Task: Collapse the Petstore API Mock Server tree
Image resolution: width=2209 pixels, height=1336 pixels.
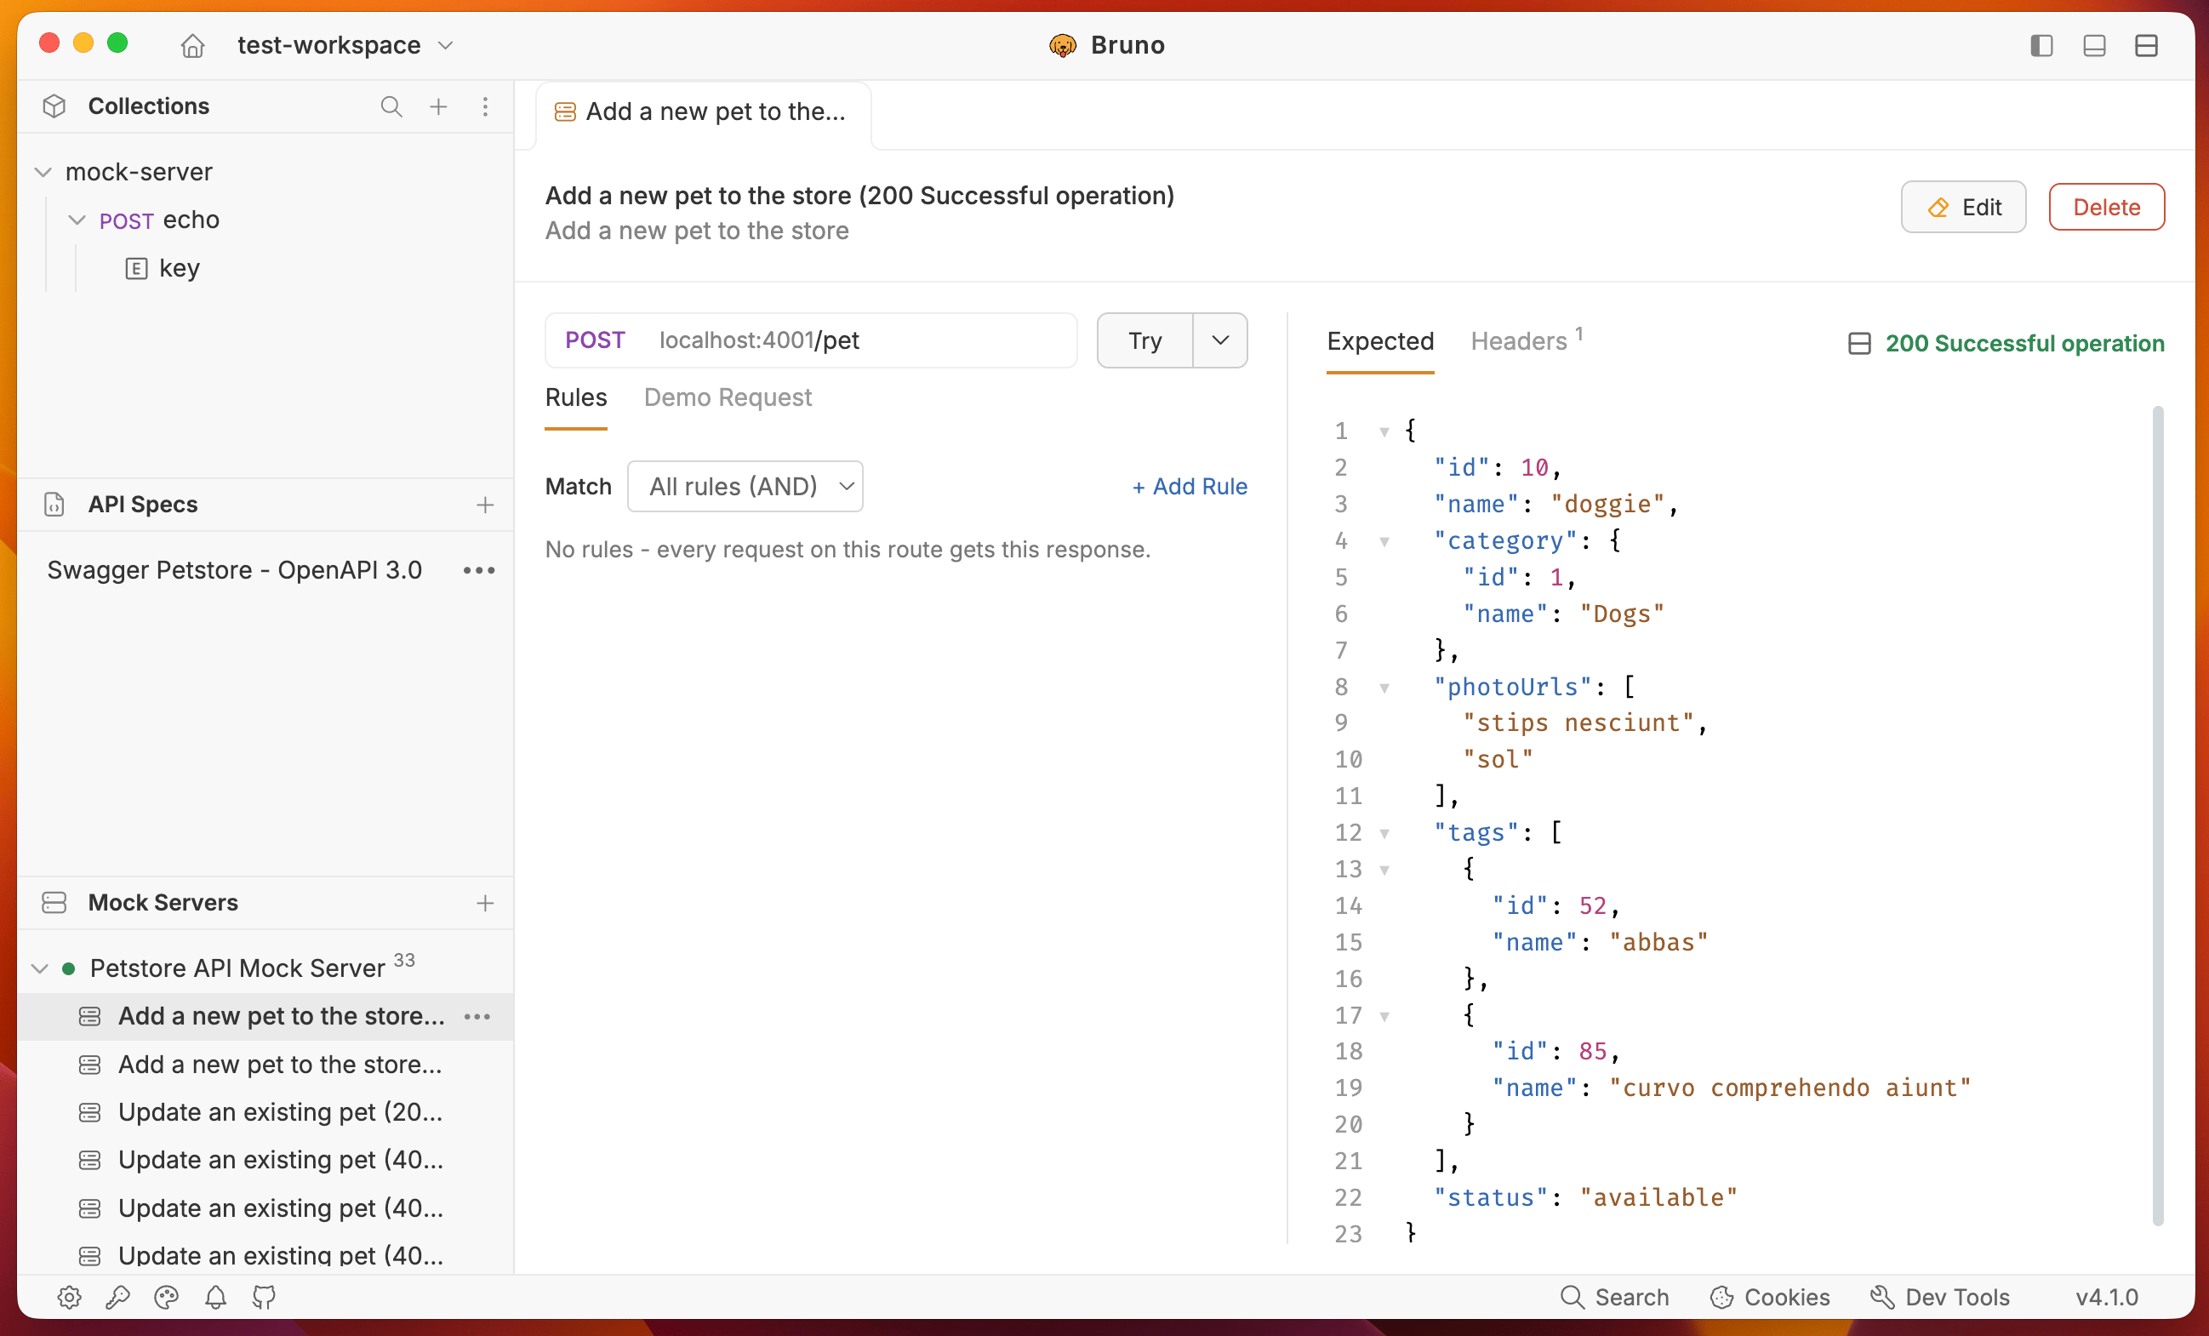Action: [40, 968]
